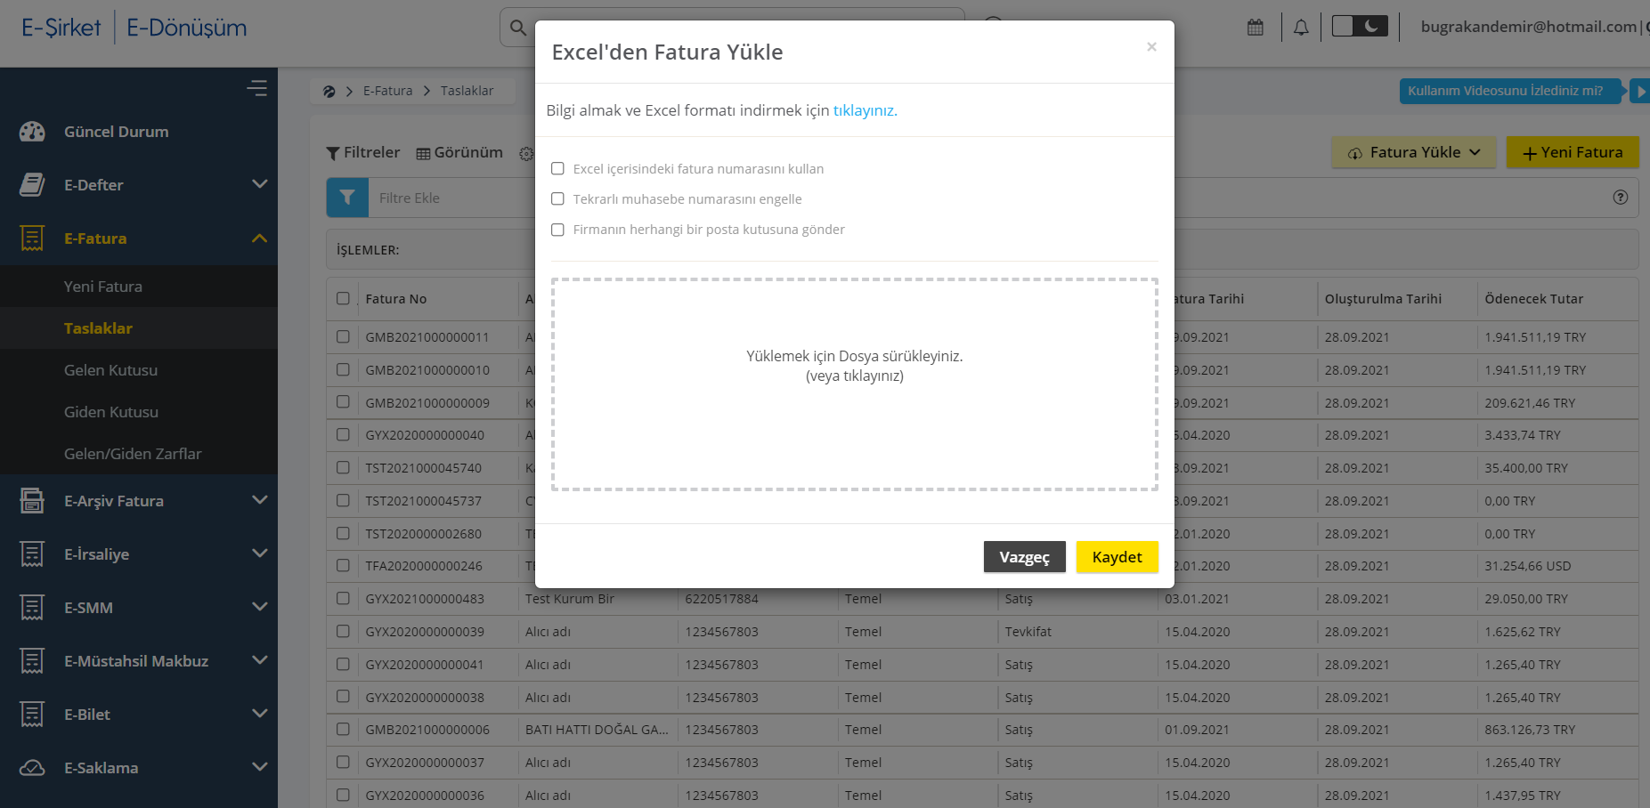Click the E-Müstahsil Makbuz icon
This screenshot has width=1650, height=808.
[32, 661]
